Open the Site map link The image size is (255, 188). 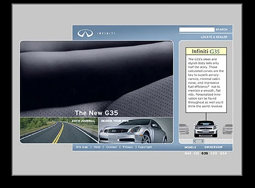coord(82,147)
